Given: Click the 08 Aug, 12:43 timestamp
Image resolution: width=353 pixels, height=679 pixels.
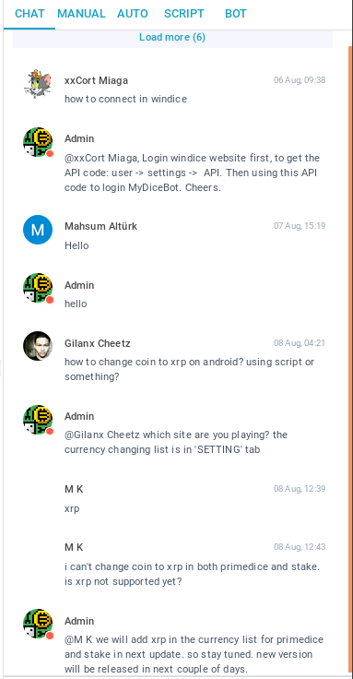Looking at the screenshot, I should (300, 547).
